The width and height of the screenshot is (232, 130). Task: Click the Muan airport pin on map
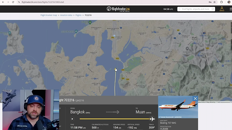[x=114, y=36]
